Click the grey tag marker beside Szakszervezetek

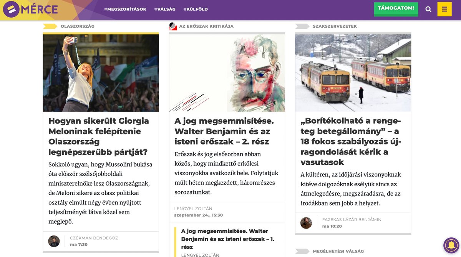tap(302, 26)
